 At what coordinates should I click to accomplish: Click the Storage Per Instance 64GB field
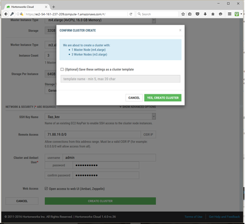point(51,74)
